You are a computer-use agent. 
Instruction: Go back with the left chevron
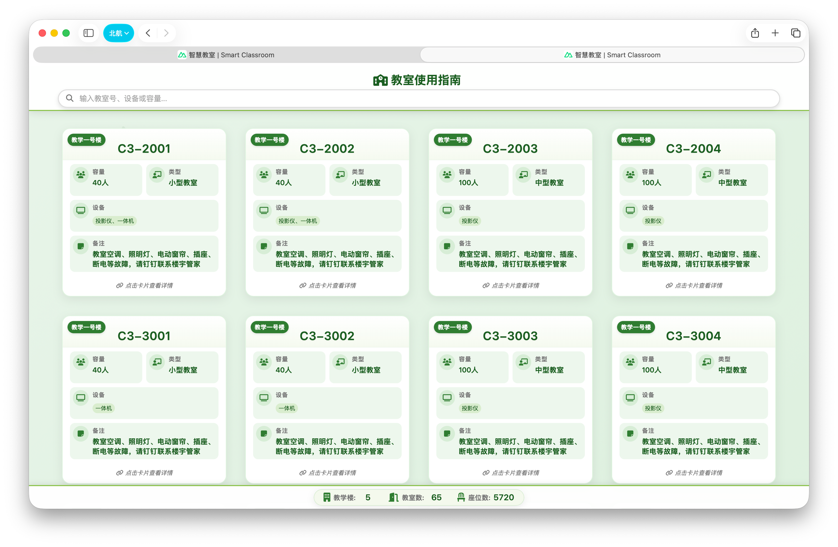[148, 33]
